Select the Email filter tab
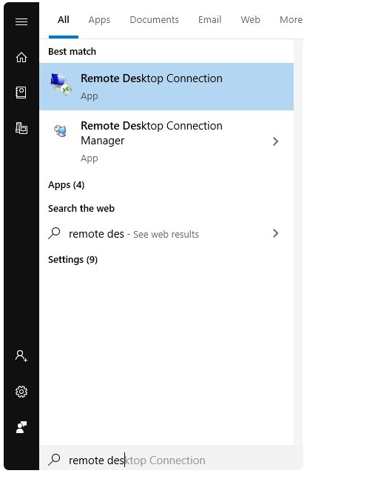The height and width of the screenshot is (479, 384). 209,20
